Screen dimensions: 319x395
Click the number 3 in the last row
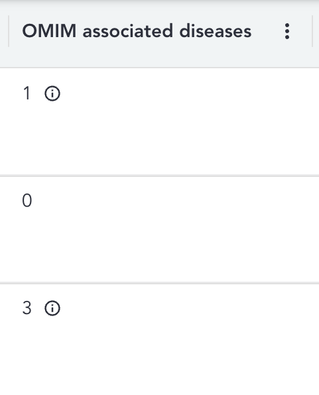(27, 308)
